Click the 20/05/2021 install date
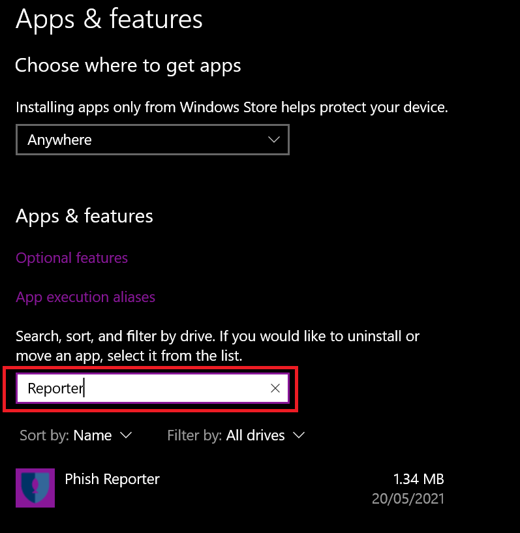This screenshot has height=533, width=520. [408, 498]
